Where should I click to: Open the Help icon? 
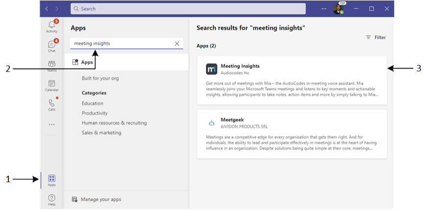point(51,199)
